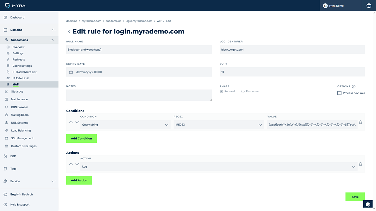This screenshot has height=211, width=376.
Task: Click the IP Black/White List icon
Action: [8, 72]
